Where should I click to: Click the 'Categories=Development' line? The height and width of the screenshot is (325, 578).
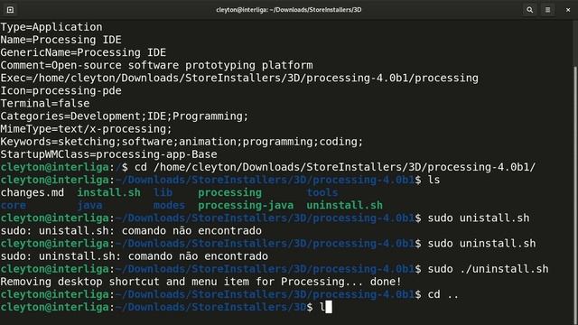click(125, 116)
